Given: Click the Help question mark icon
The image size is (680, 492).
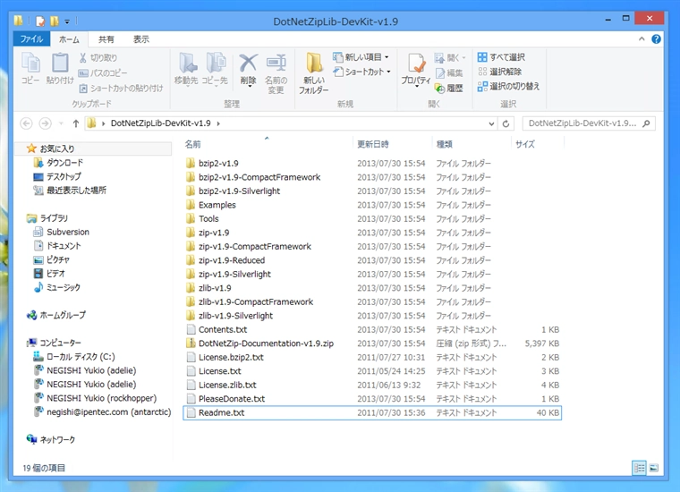Looking at the screenshot, I should 656,39.
